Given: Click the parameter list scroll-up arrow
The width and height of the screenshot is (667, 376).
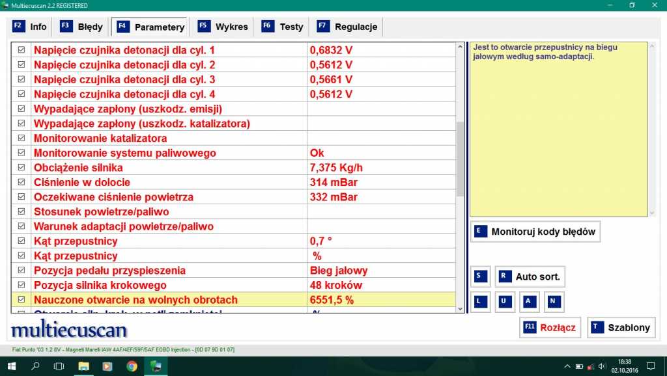Looking at the screenshot, I should [x=461, y=48].
